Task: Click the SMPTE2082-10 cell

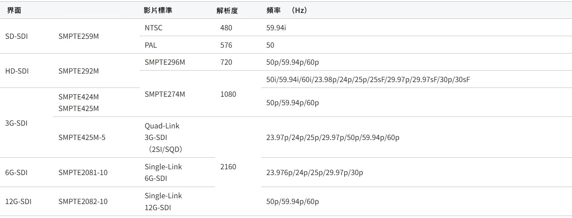Action: pyautogui.click(x=83, y=201)
